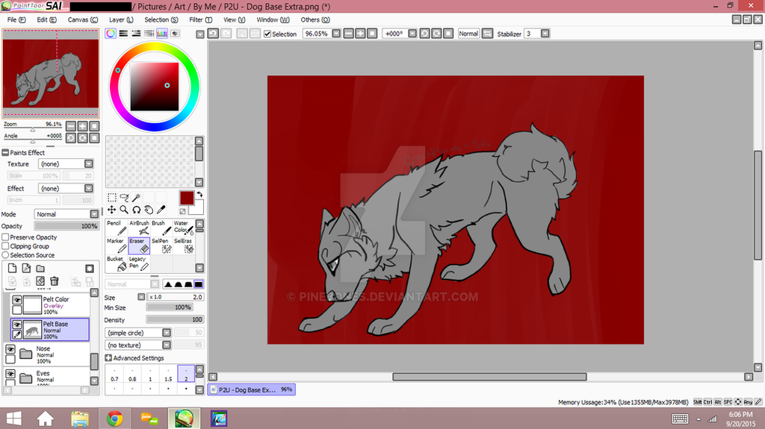
Task: Select the Nose layer folder
Action: pyautogui.click(x=47, y=354)
